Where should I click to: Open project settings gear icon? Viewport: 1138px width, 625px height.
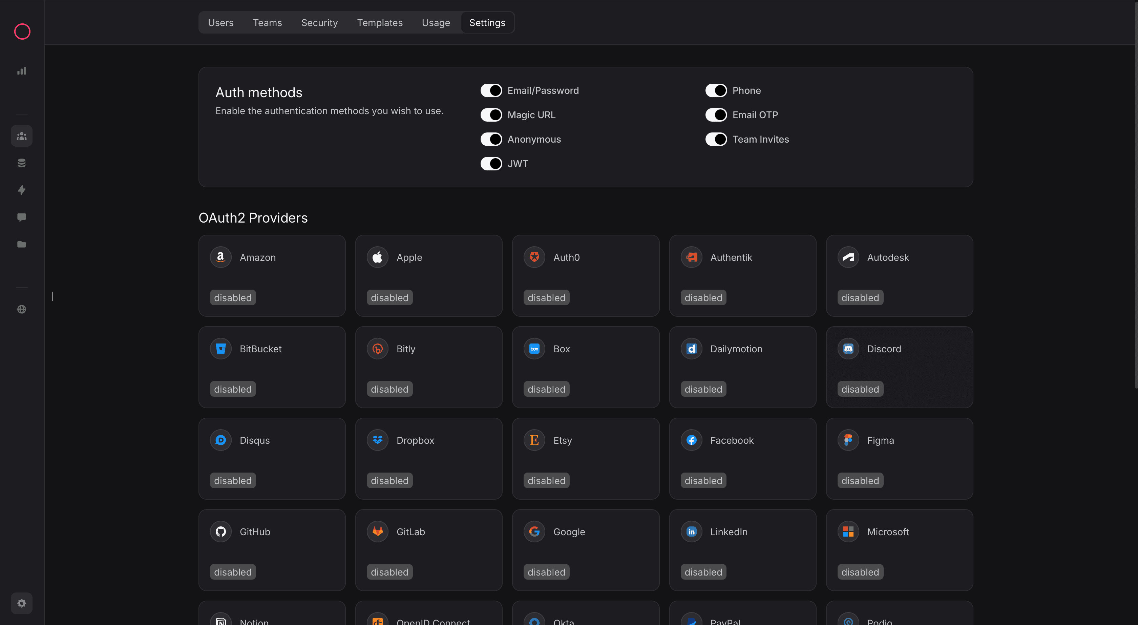(22, 603)
